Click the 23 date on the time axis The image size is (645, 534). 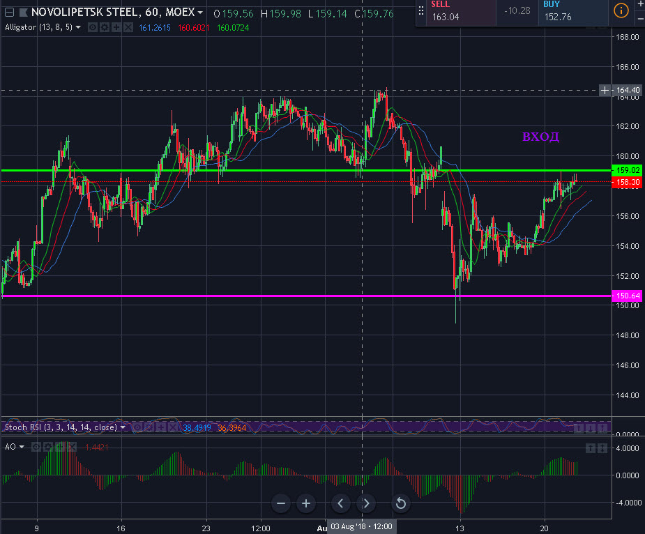(x=206, y=528)
